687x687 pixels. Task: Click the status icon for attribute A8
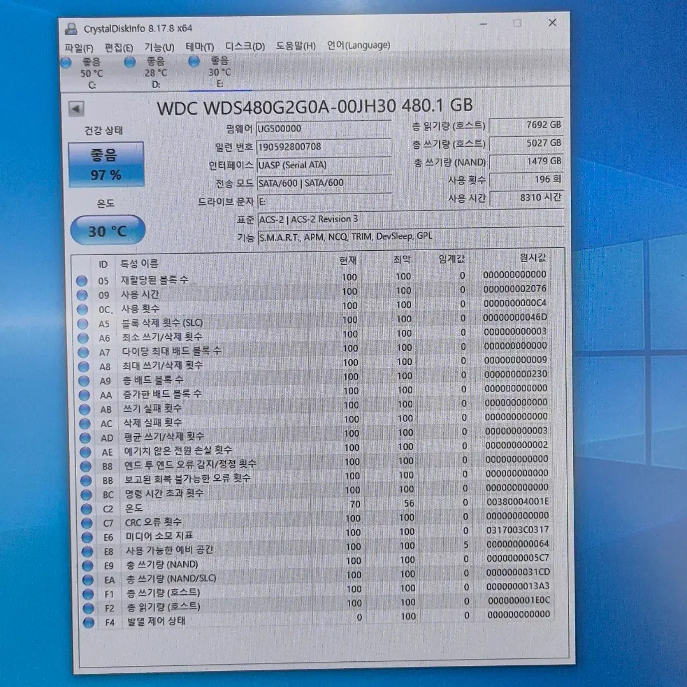[84, 366]
